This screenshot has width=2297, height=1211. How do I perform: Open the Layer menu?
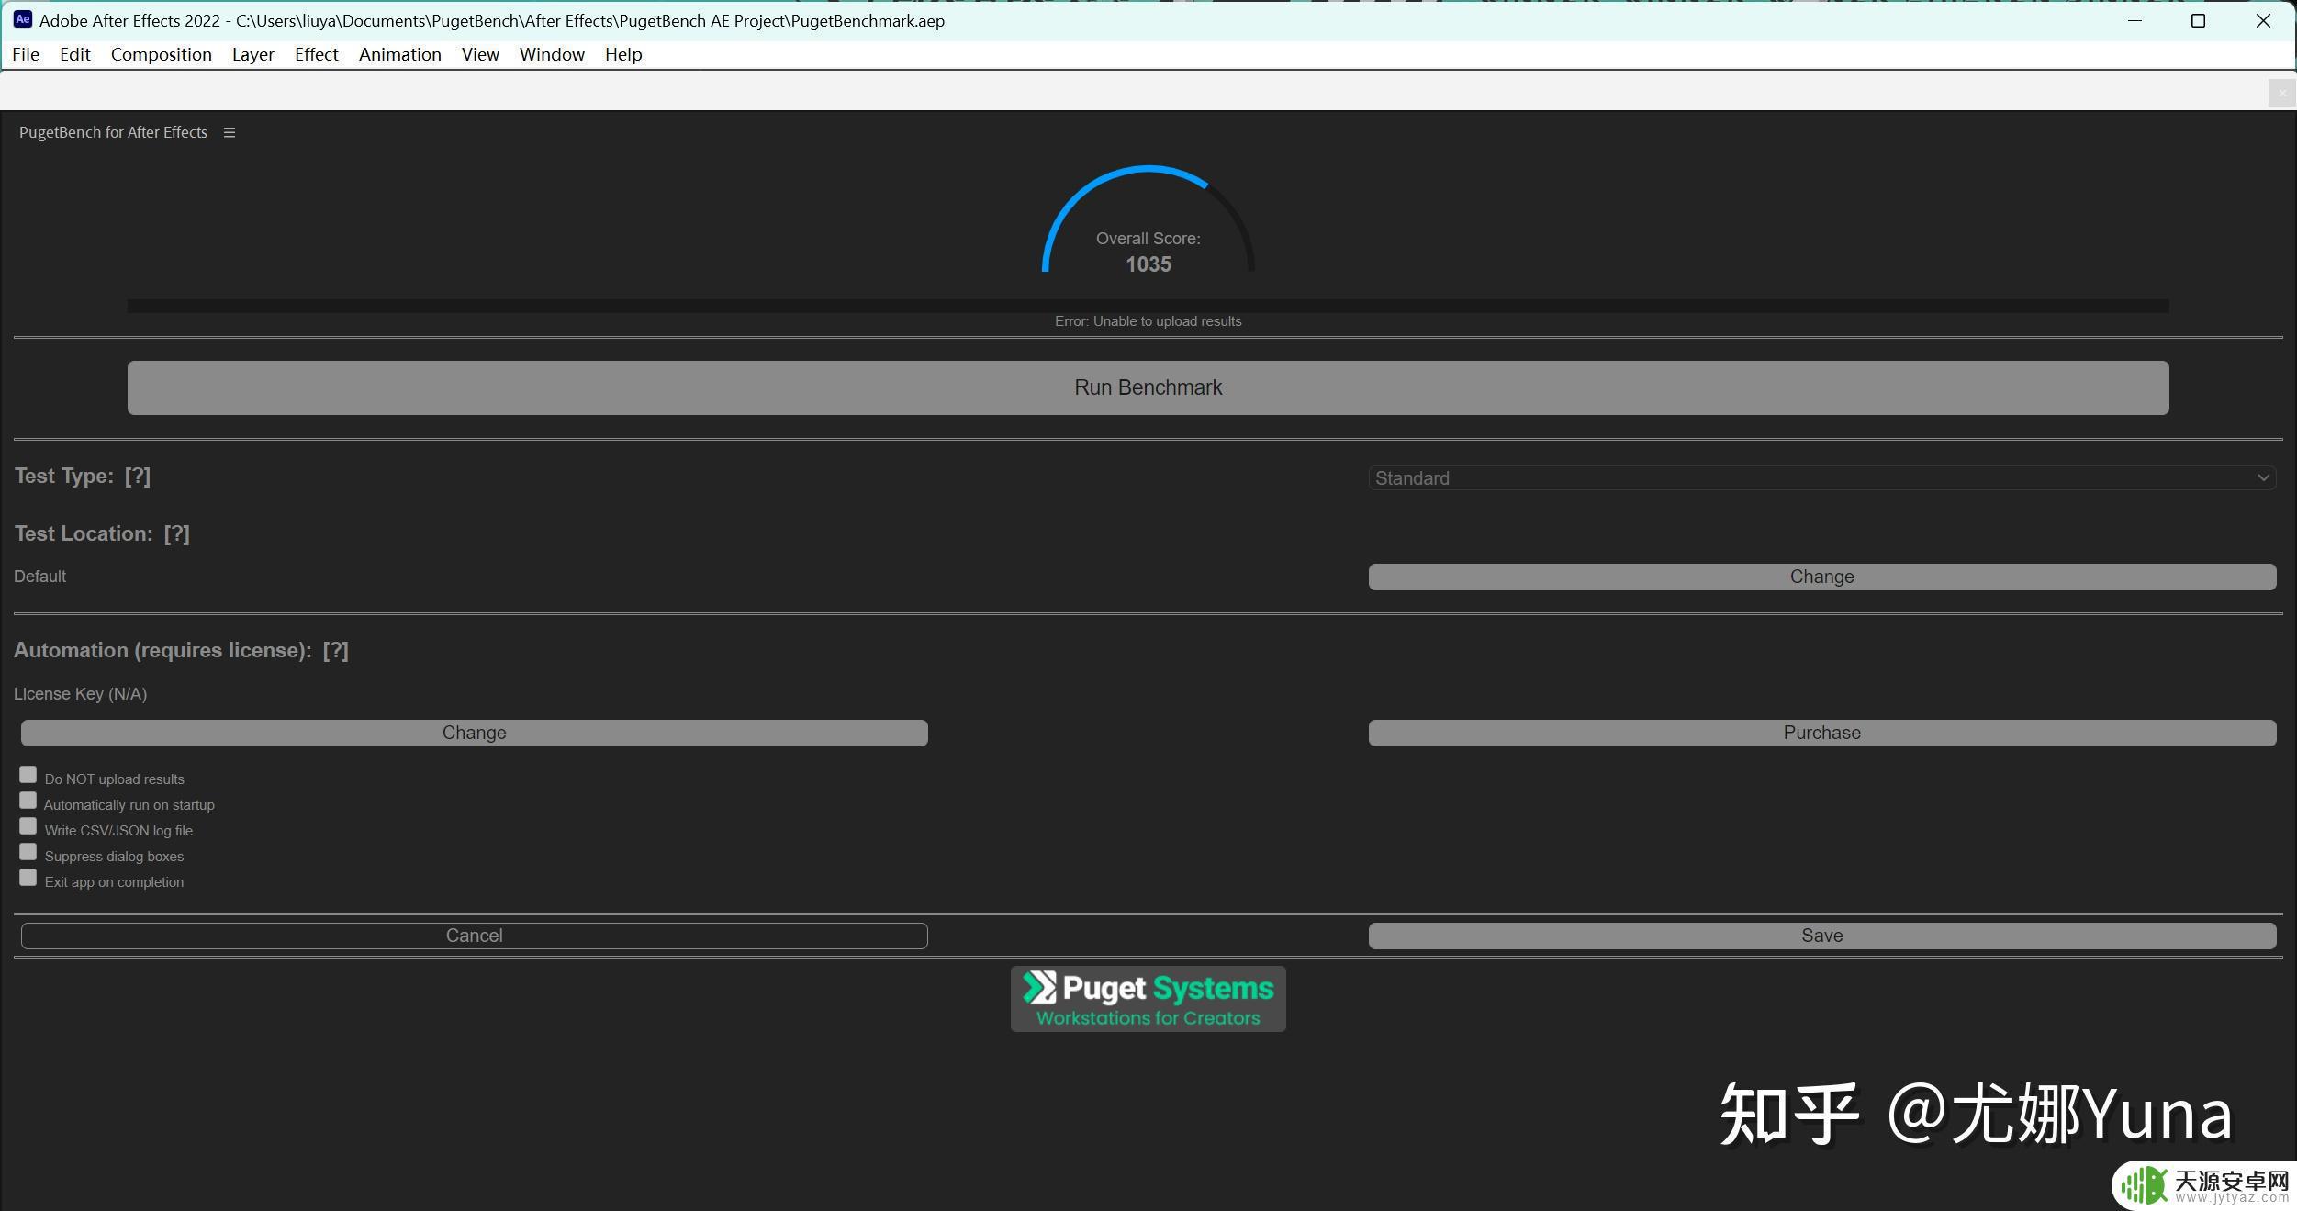coord(253,54)
